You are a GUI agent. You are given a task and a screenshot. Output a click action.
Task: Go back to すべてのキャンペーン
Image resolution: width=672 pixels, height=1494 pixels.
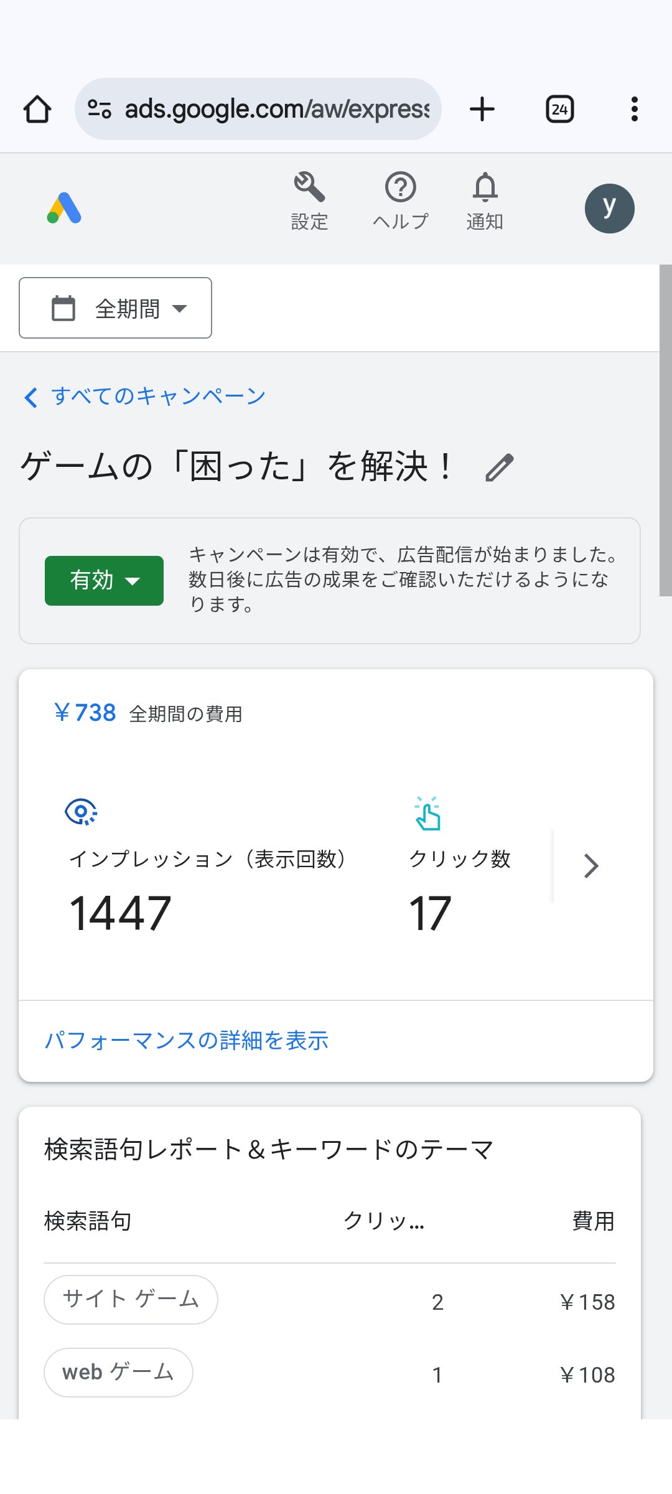(x=145, y=397)
